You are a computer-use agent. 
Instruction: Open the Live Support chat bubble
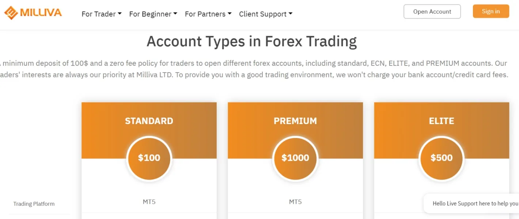coord(475,204)
